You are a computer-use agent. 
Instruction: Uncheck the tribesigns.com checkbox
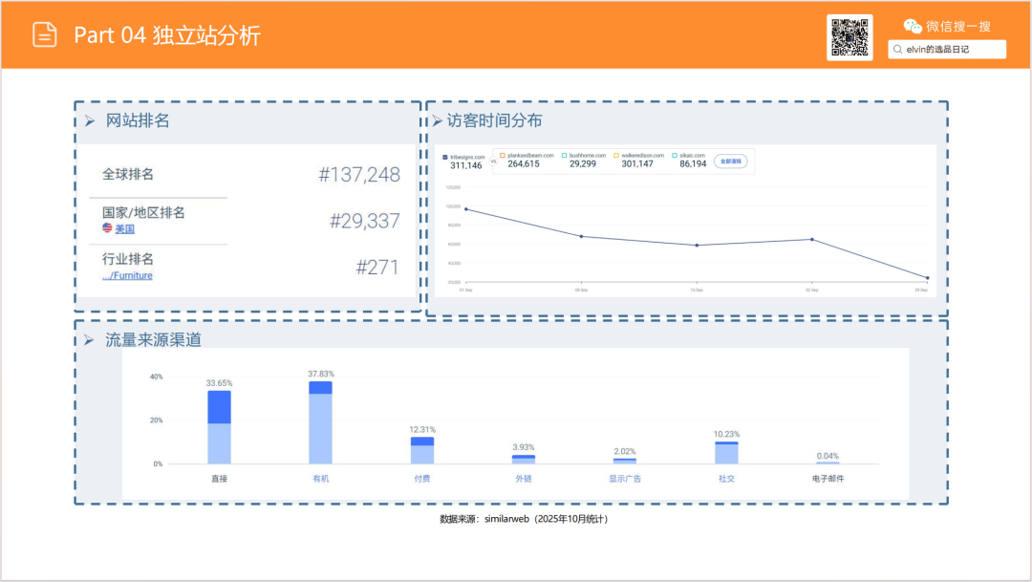tap(445, 155)
